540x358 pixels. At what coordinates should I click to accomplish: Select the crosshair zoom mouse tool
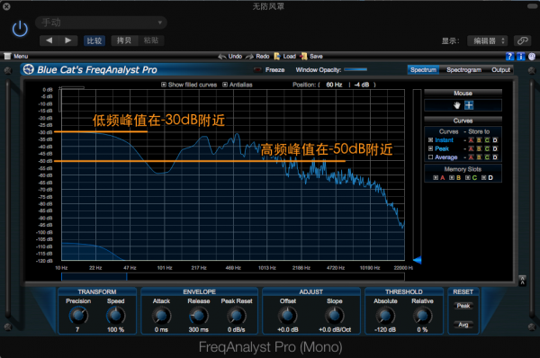pyautogui.click(x=469, y=105)
